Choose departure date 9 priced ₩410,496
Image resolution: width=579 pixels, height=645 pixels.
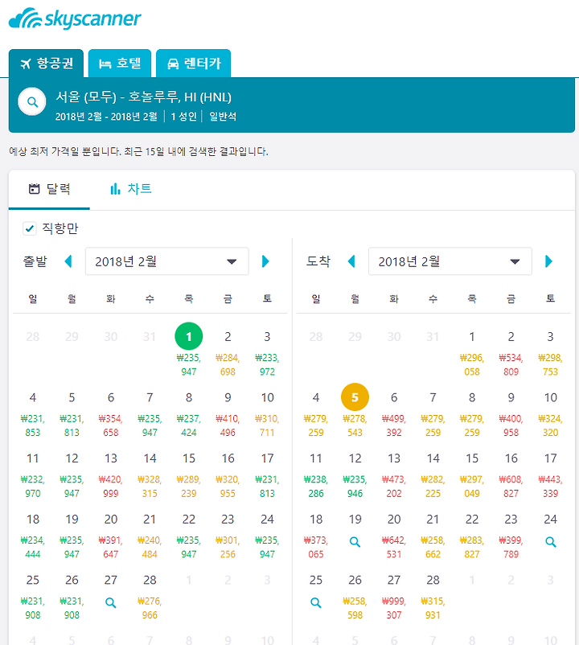click(228, 415)
